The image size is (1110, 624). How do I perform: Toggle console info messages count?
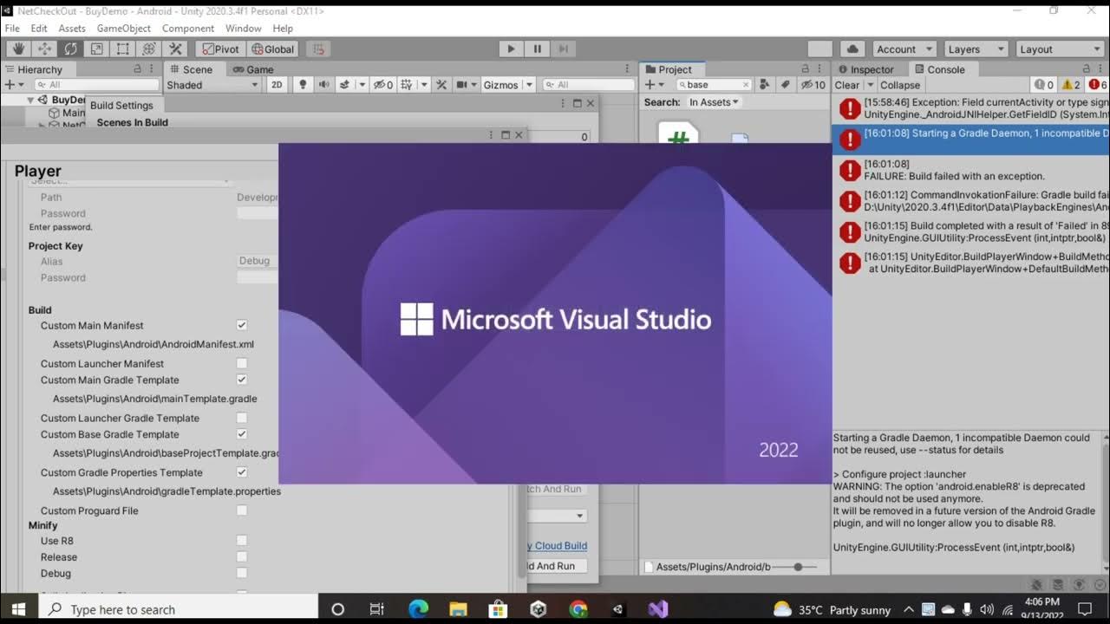click(x=1044, y=85)
